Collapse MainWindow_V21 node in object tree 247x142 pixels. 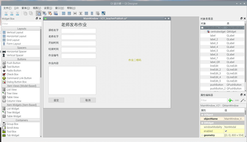coord(202,28)
